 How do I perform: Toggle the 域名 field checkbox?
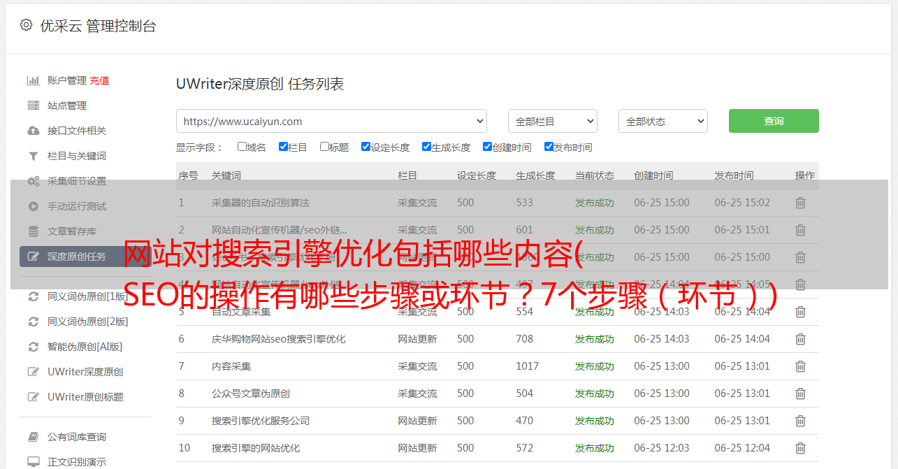pos(242,147)
